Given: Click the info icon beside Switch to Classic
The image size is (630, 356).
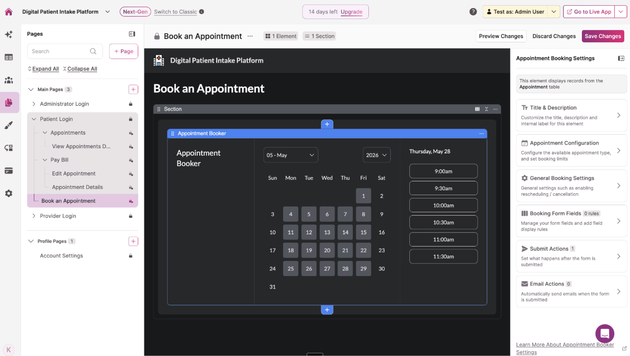Looking at the screenshot, I should pyautogui.click(x=202, y=12).
